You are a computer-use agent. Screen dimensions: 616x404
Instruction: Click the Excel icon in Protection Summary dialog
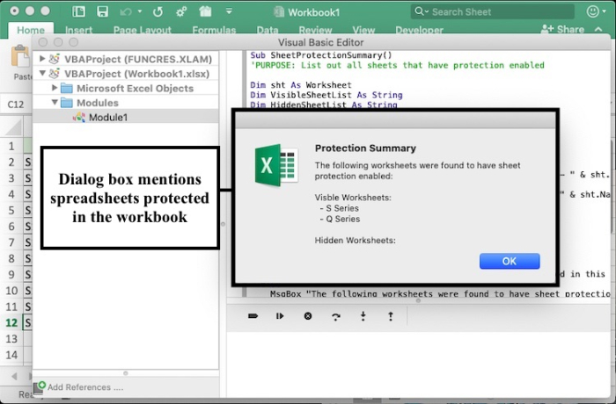(277, 165)
